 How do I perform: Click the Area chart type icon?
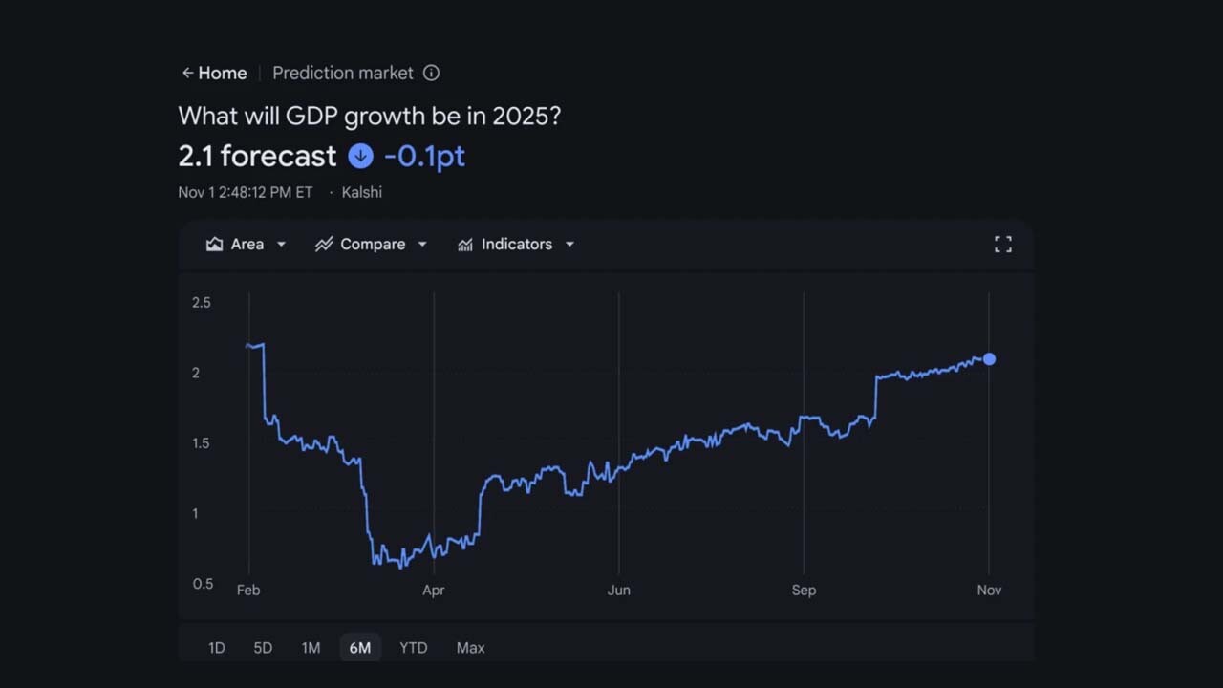click(x=214, y=244)
